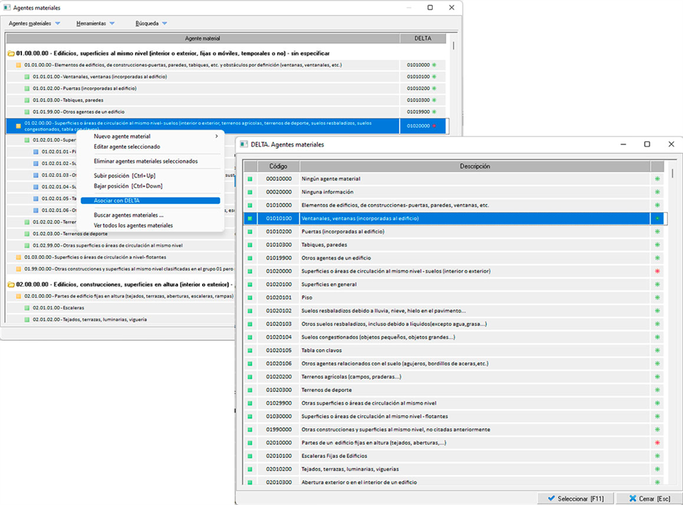Click the yellow square icon of 01.03.00.00
The width and height of the screenshot is (683, 505).
click(x=18, y=257)
